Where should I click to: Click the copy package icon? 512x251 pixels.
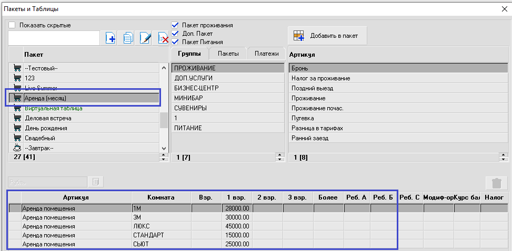click(128, 38)
